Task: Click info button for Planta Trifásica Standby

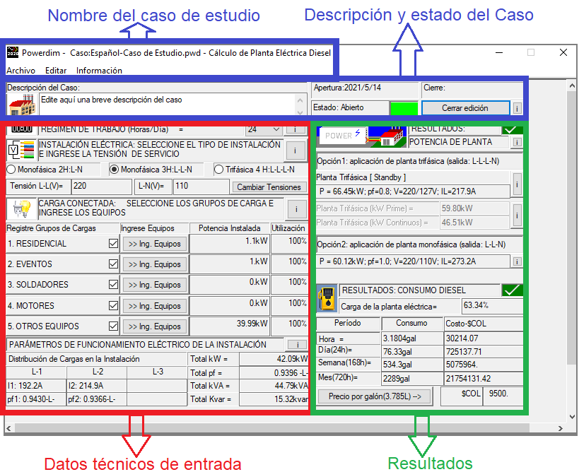Action: (x=517, y=184)
